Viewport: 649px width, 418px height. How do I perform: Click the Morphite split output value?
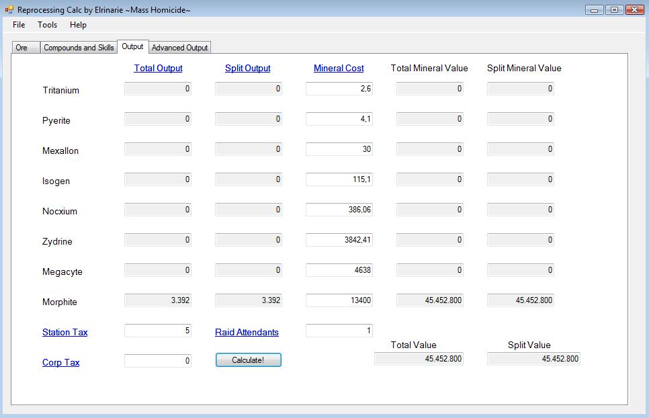coord(249,300)
